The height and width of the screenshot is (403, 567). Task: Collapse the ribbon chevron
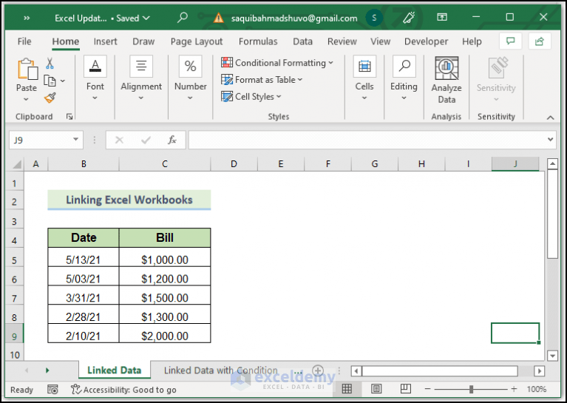[550, 118]
